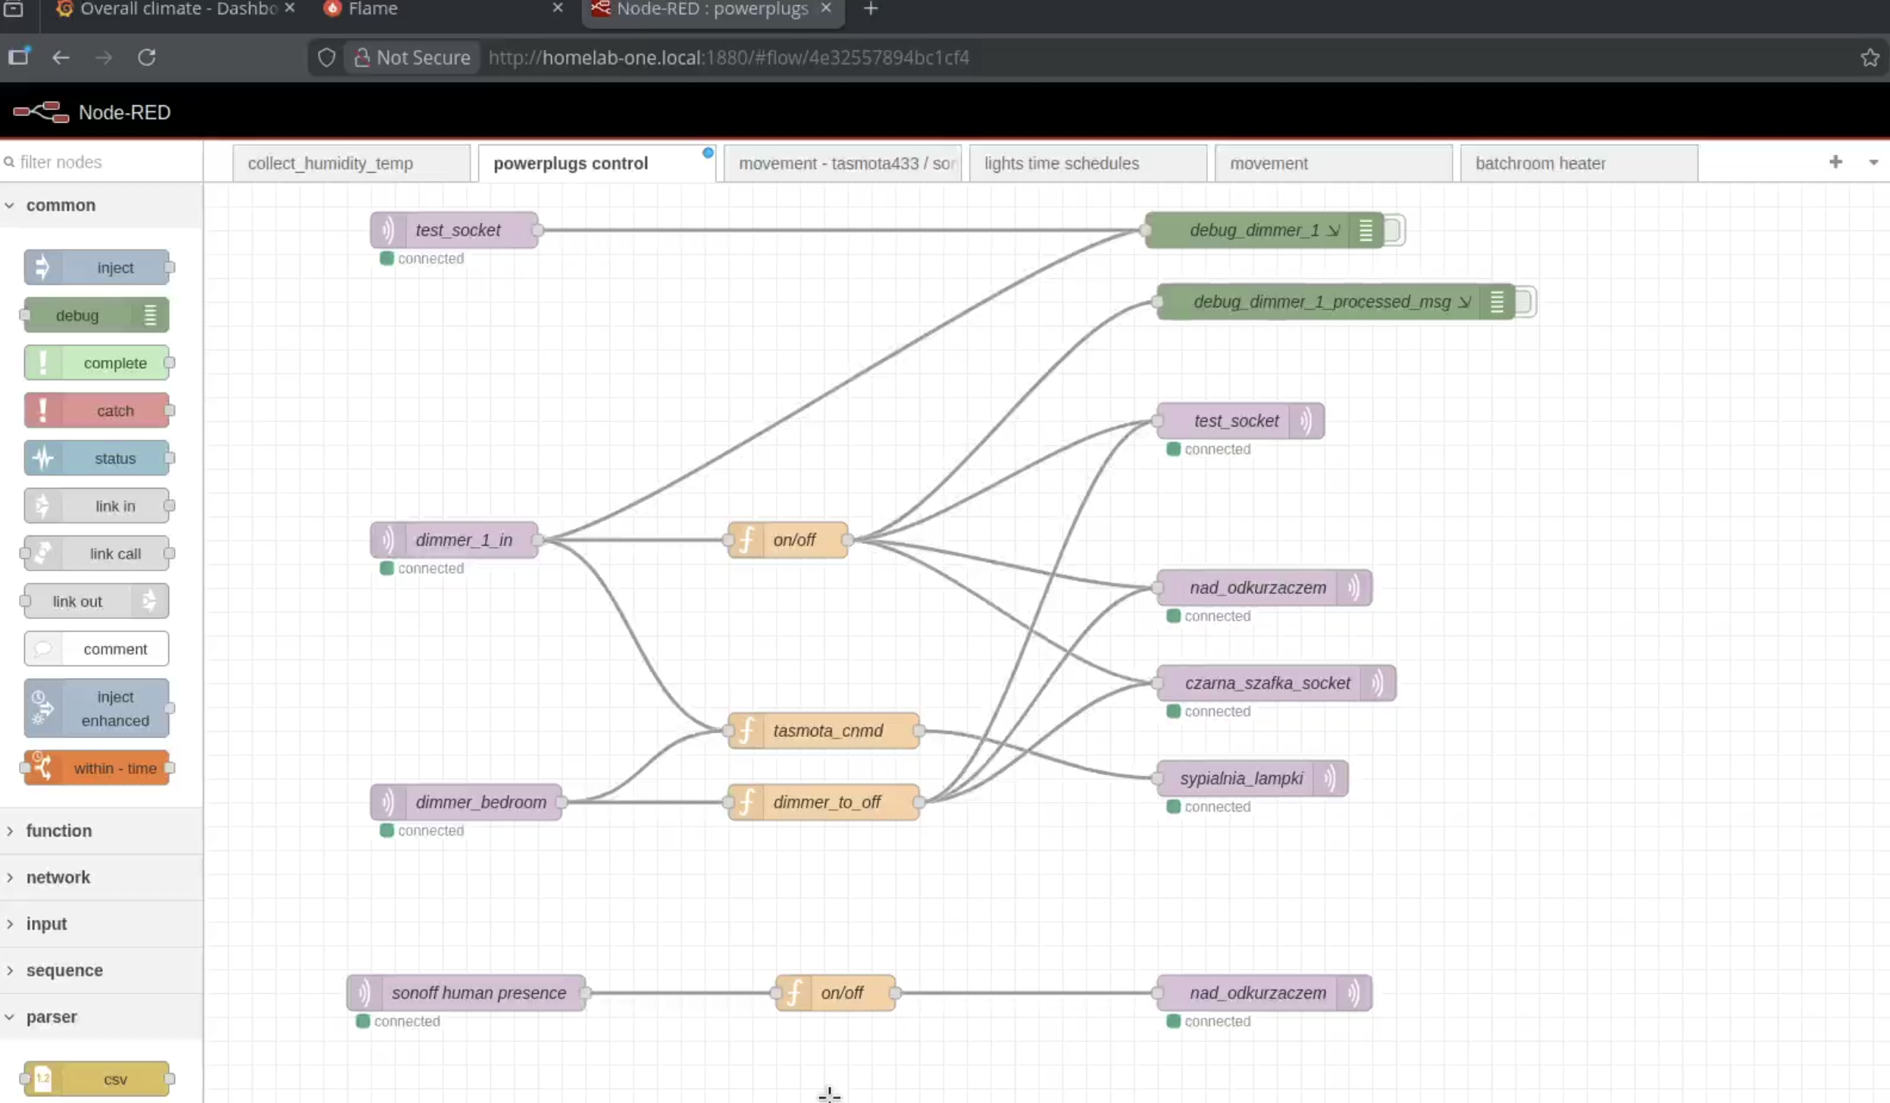This screenshot has height=1103, width=1890.
Task: Click the within-time node icon
Action: coord(42,768)
